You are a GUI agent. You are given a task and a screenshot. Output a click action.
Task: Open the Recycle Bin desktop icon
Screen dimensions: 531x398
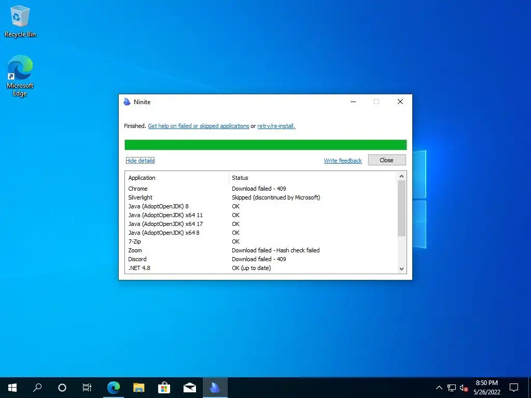20,21
